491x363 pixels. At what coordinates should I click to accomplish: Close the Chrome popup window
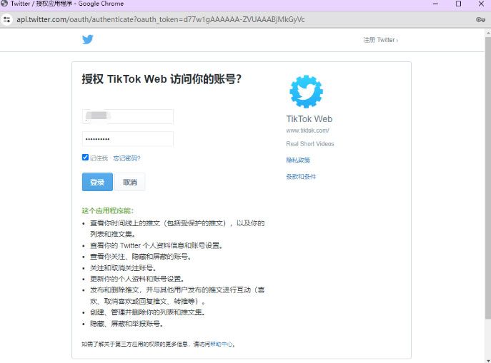(481, 4)
